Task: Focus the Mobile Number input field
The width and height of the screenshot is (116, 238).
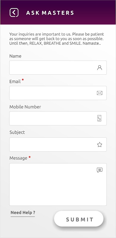Action: [x=58, y=118]
